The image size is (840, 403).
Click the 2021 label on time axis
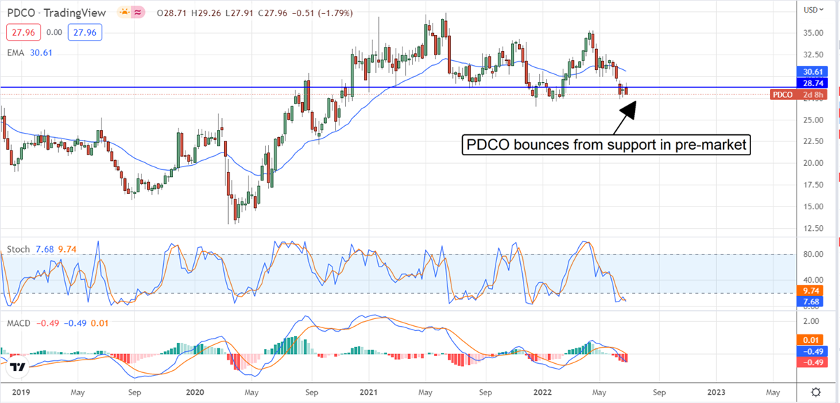pyautogui.click(x=369, y=393)
